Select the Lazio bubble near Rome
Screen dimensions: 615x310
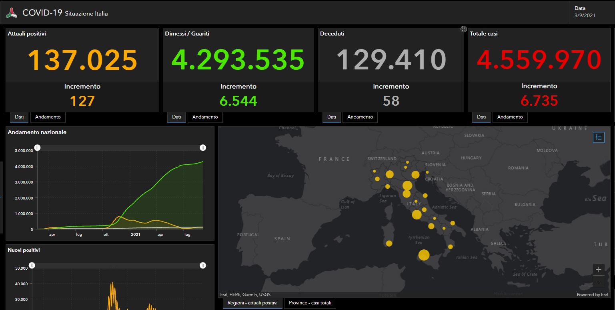click(x=417, y=215)
